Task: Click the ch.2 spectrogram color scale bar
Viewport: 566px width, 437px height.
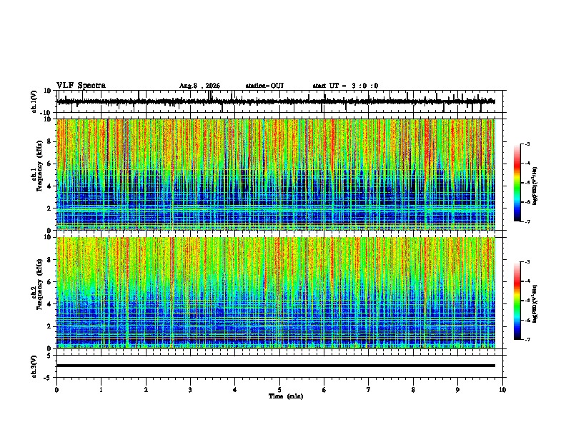Action: [x=517, y=301]
